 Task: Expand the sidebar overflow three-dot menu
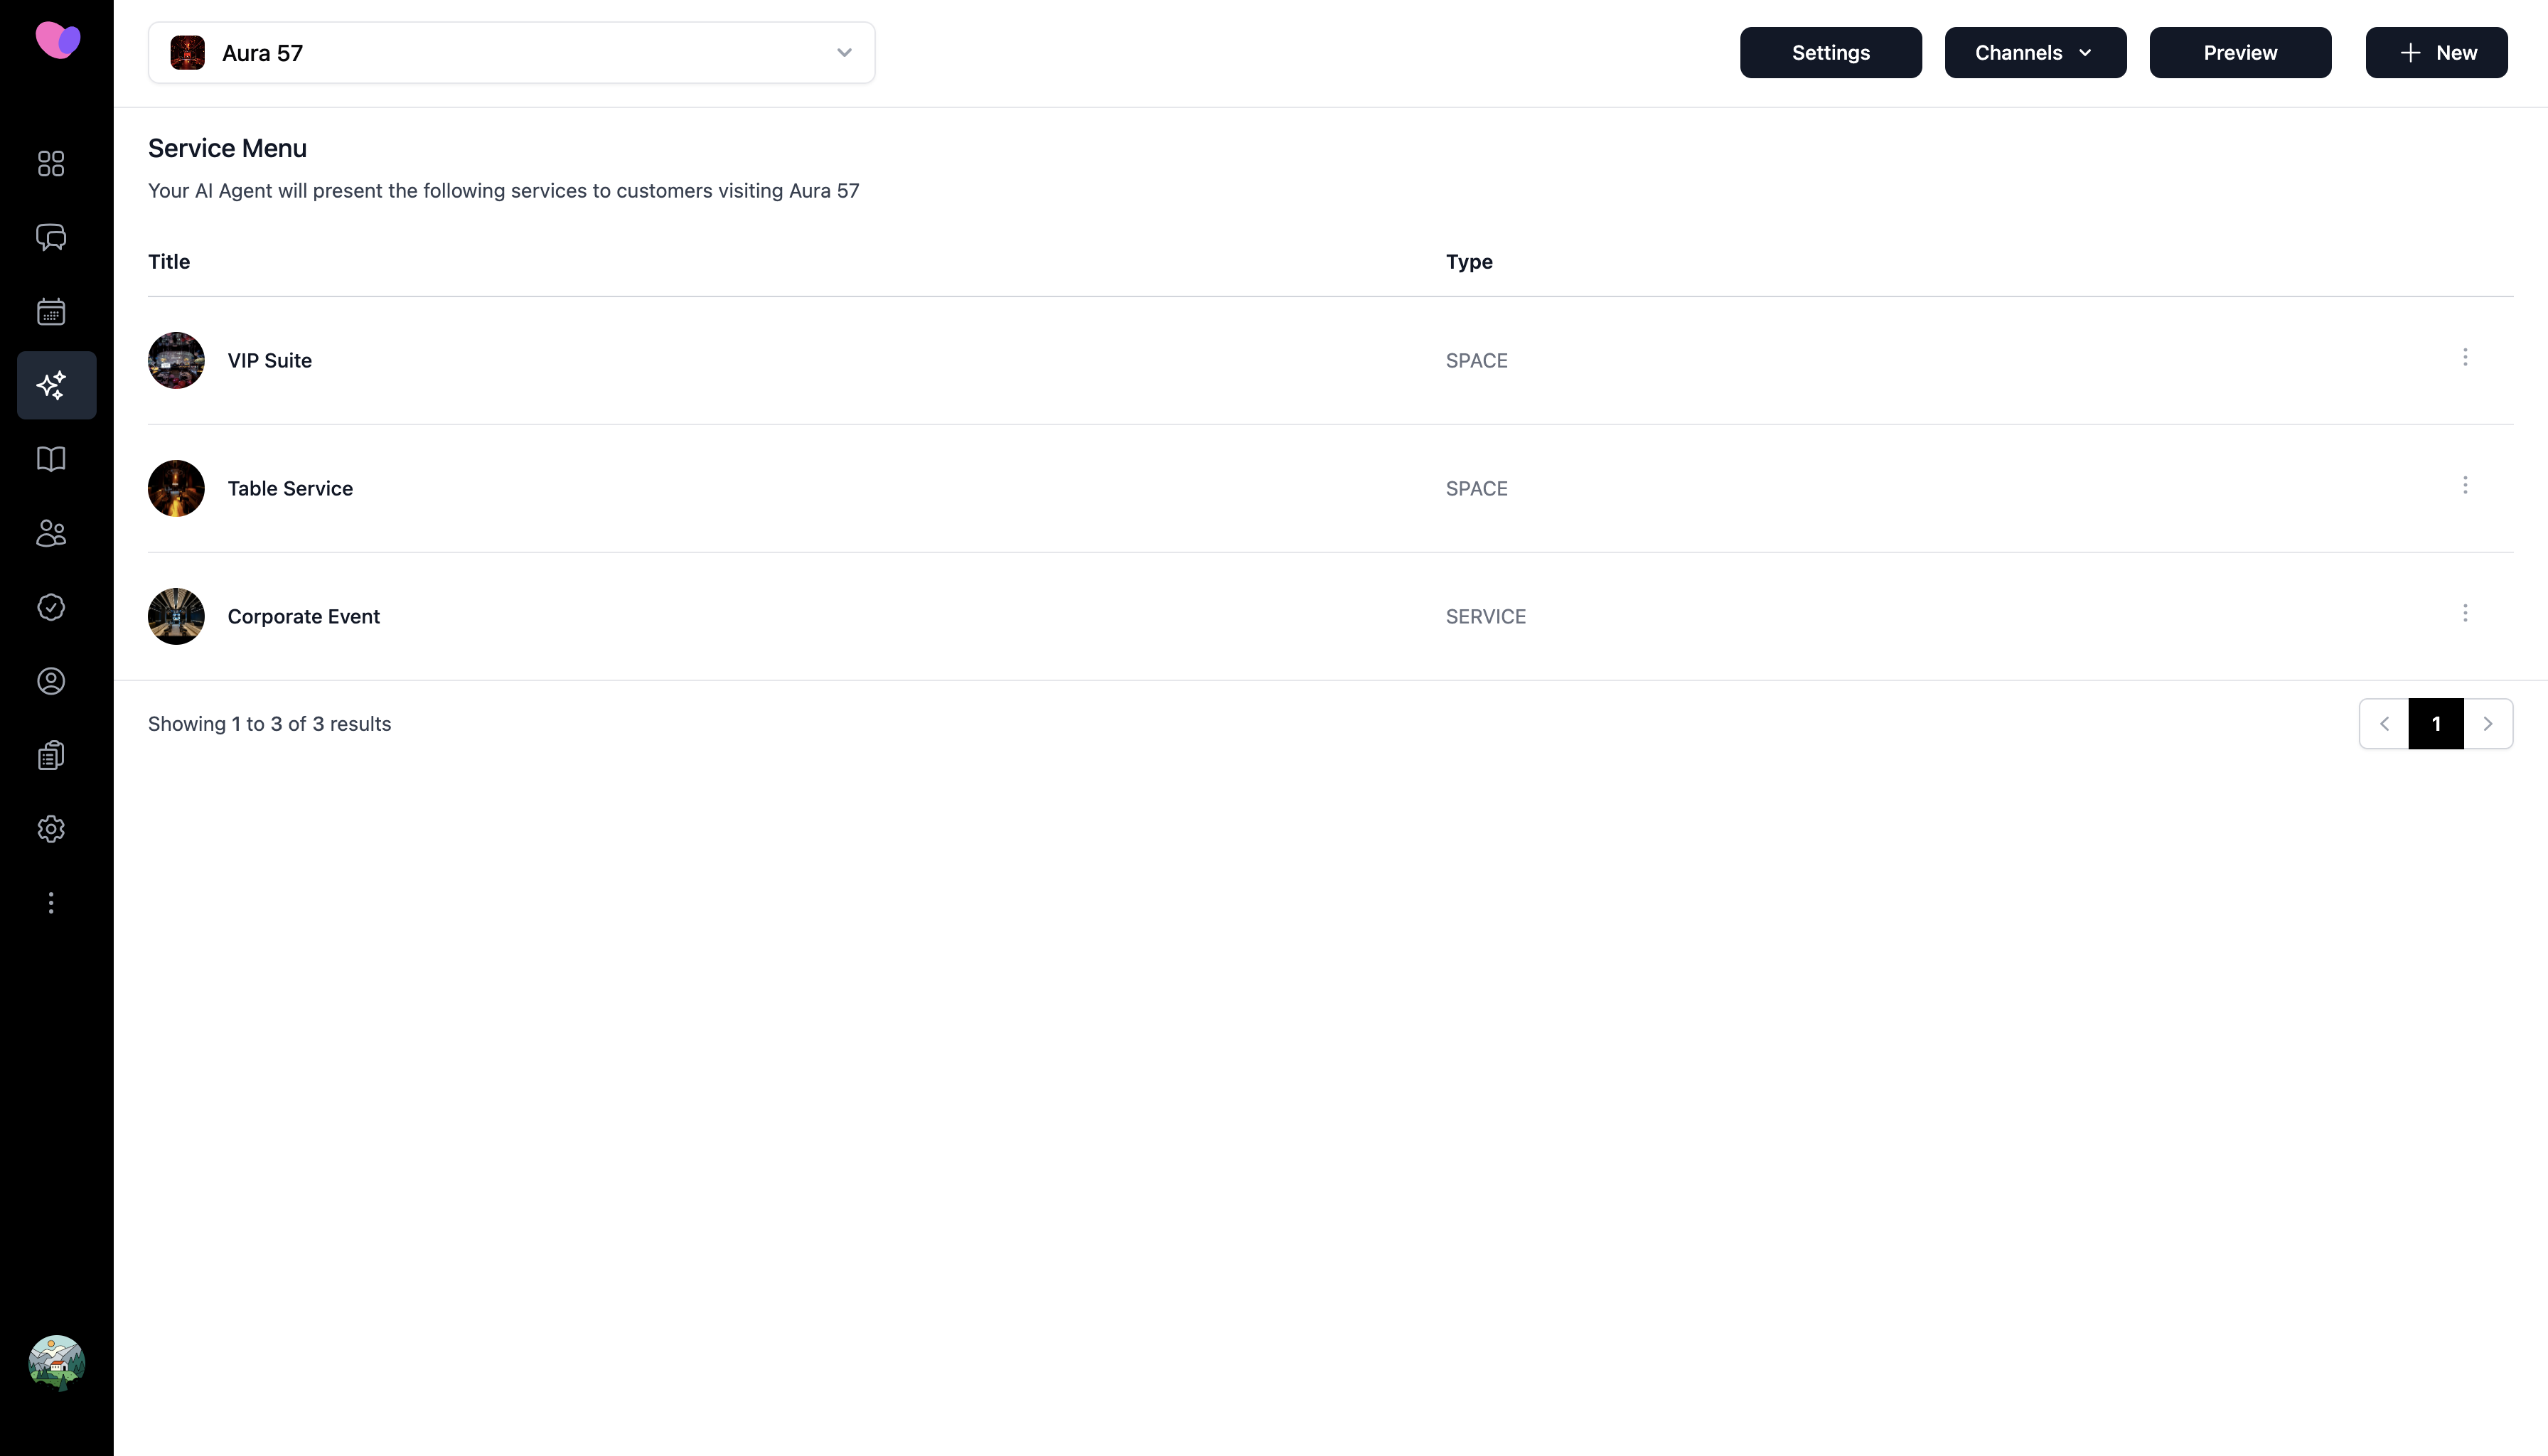point(51,902)
